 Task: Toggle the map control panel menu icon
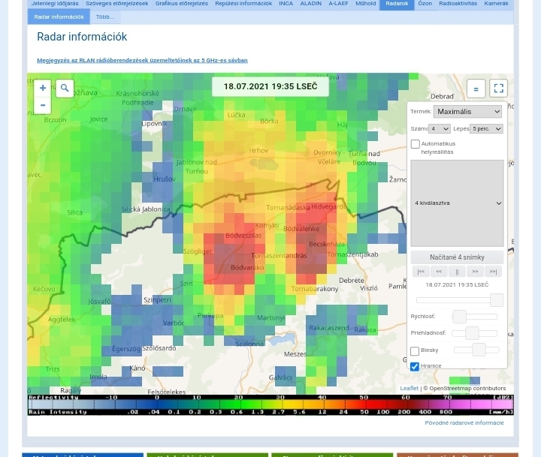pos(476,89)
